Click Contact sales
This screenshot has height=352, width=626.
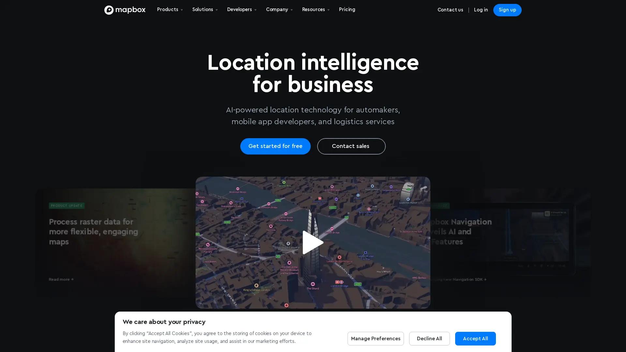(x=351, y=146)
